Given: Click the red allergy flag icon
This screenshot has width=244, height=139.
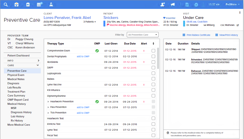Looking at the screenshot, I should click(x=108, y=25).
